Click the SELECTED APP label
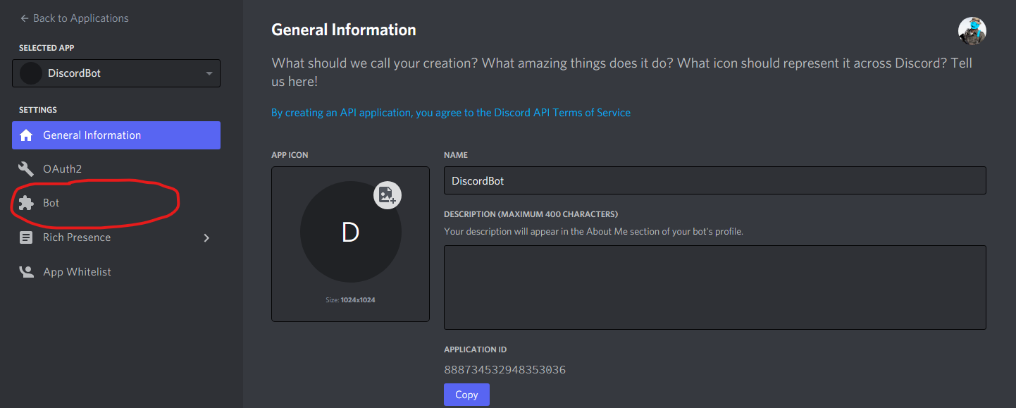 click(x=47, y=48)
